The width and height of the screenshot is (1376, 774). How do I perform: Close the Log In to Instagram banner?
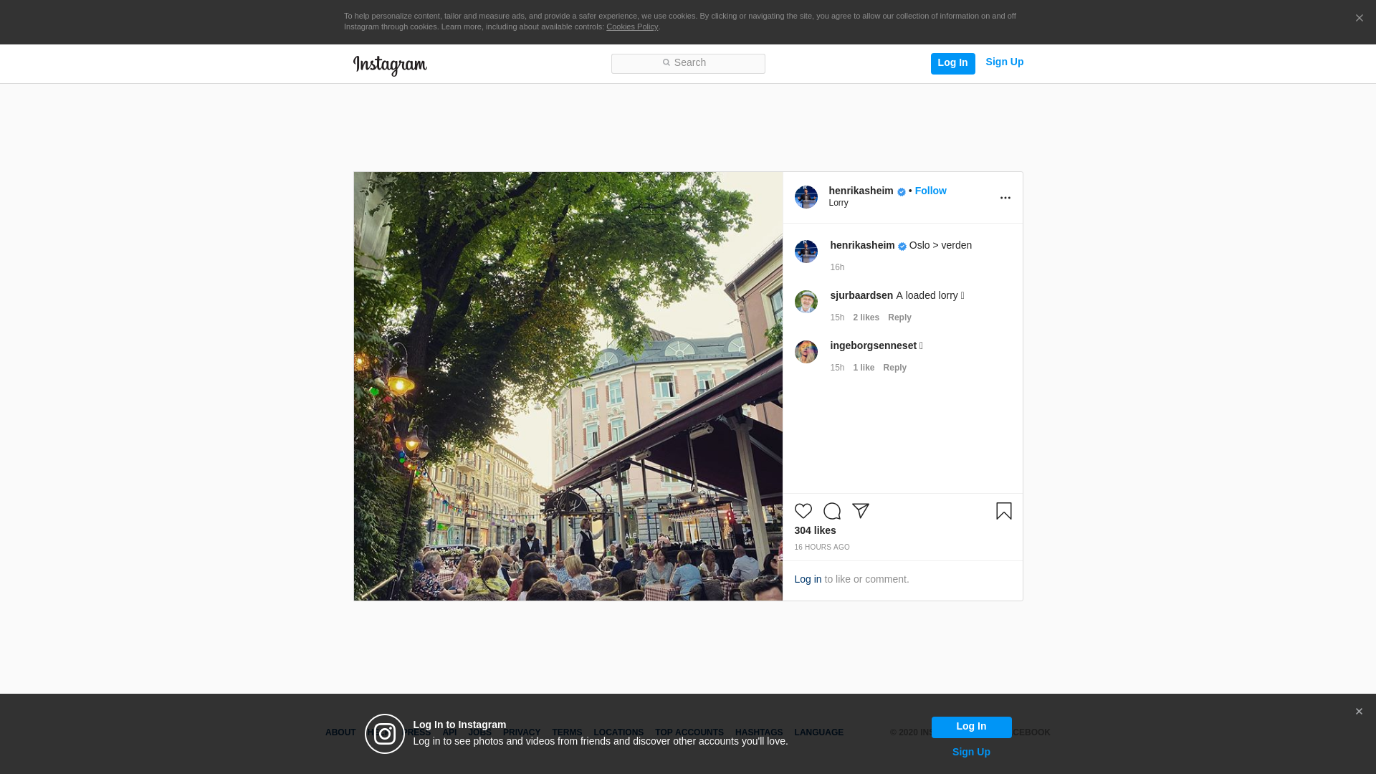click(1359, 712)
